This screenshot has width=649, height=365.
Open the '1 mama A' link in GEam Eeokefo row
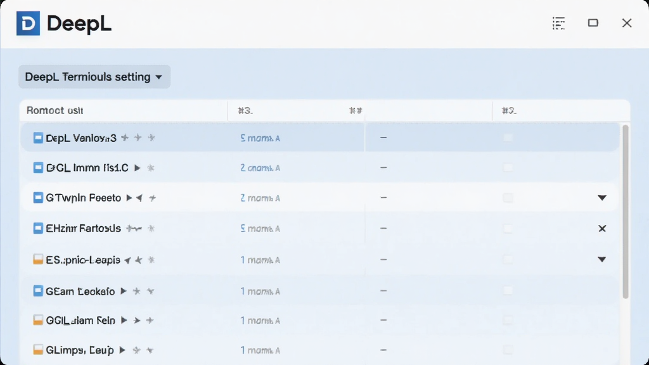260,291
